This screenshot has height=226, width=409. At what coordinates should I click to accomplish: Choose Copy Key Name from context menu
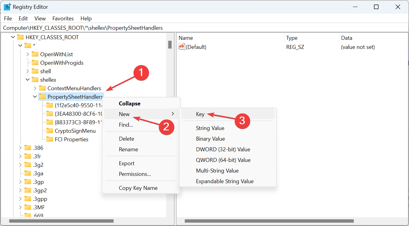(141, 188)
